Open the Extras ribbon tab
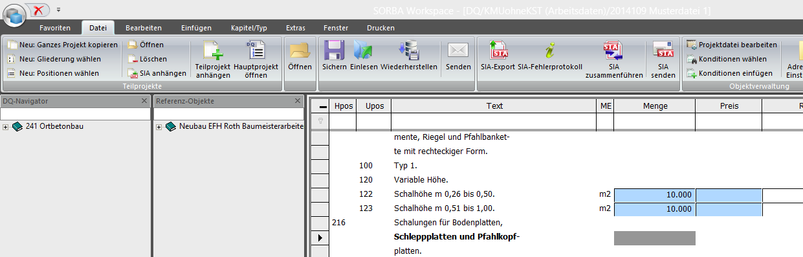The height and width of the screenshot is (257, 803). [295, 28]
